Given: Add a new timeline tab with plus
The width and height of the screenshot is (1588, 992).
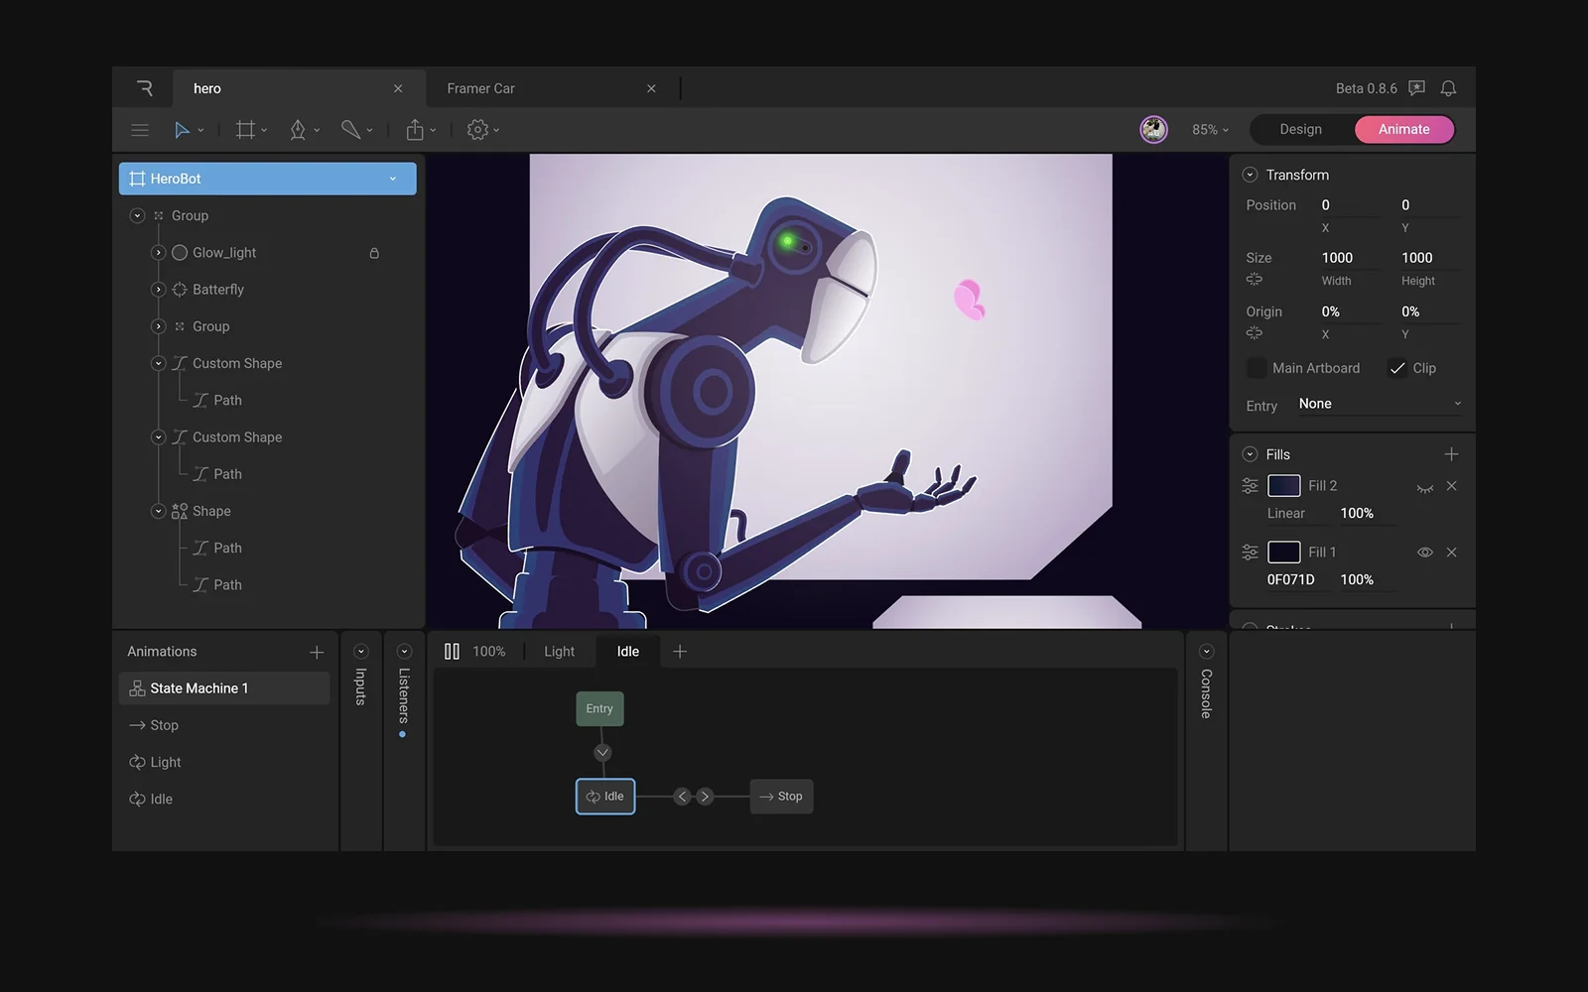Looking at the screenshot, I should [680, 652].
